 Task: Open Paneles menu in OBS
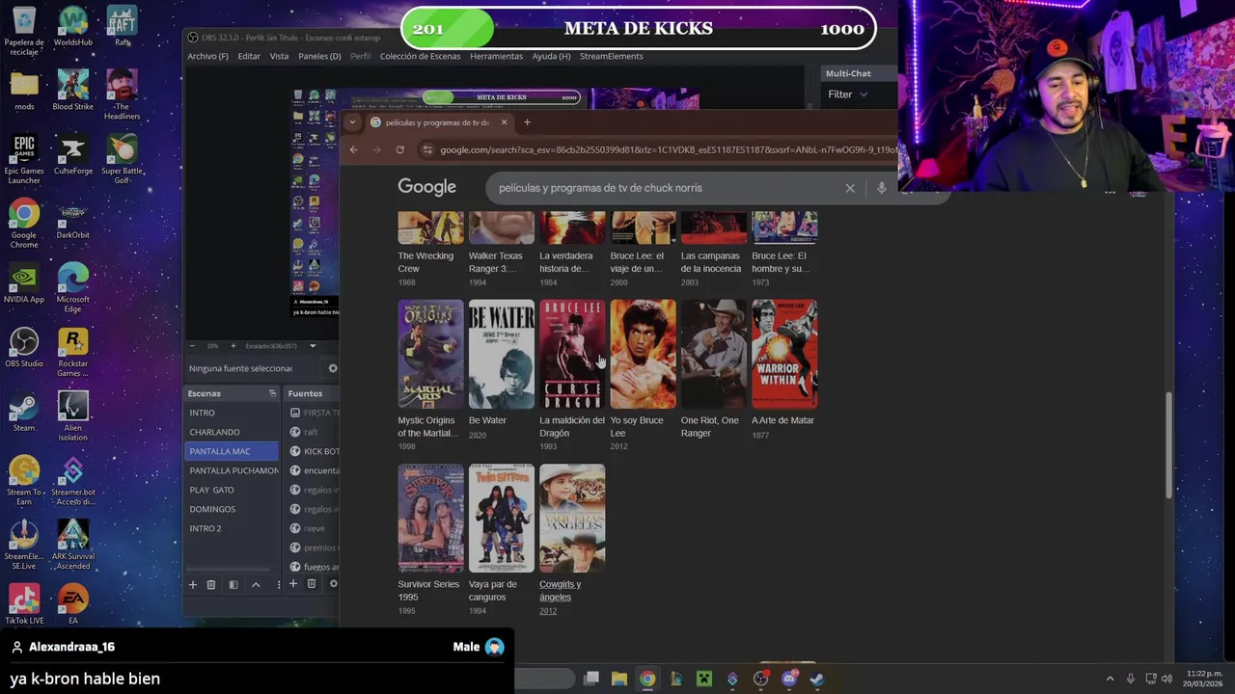319,56
